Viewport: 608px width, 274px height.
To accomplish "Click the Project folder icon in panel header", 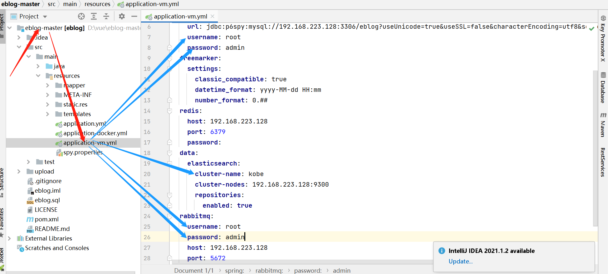I will click(x=14, y=17).
